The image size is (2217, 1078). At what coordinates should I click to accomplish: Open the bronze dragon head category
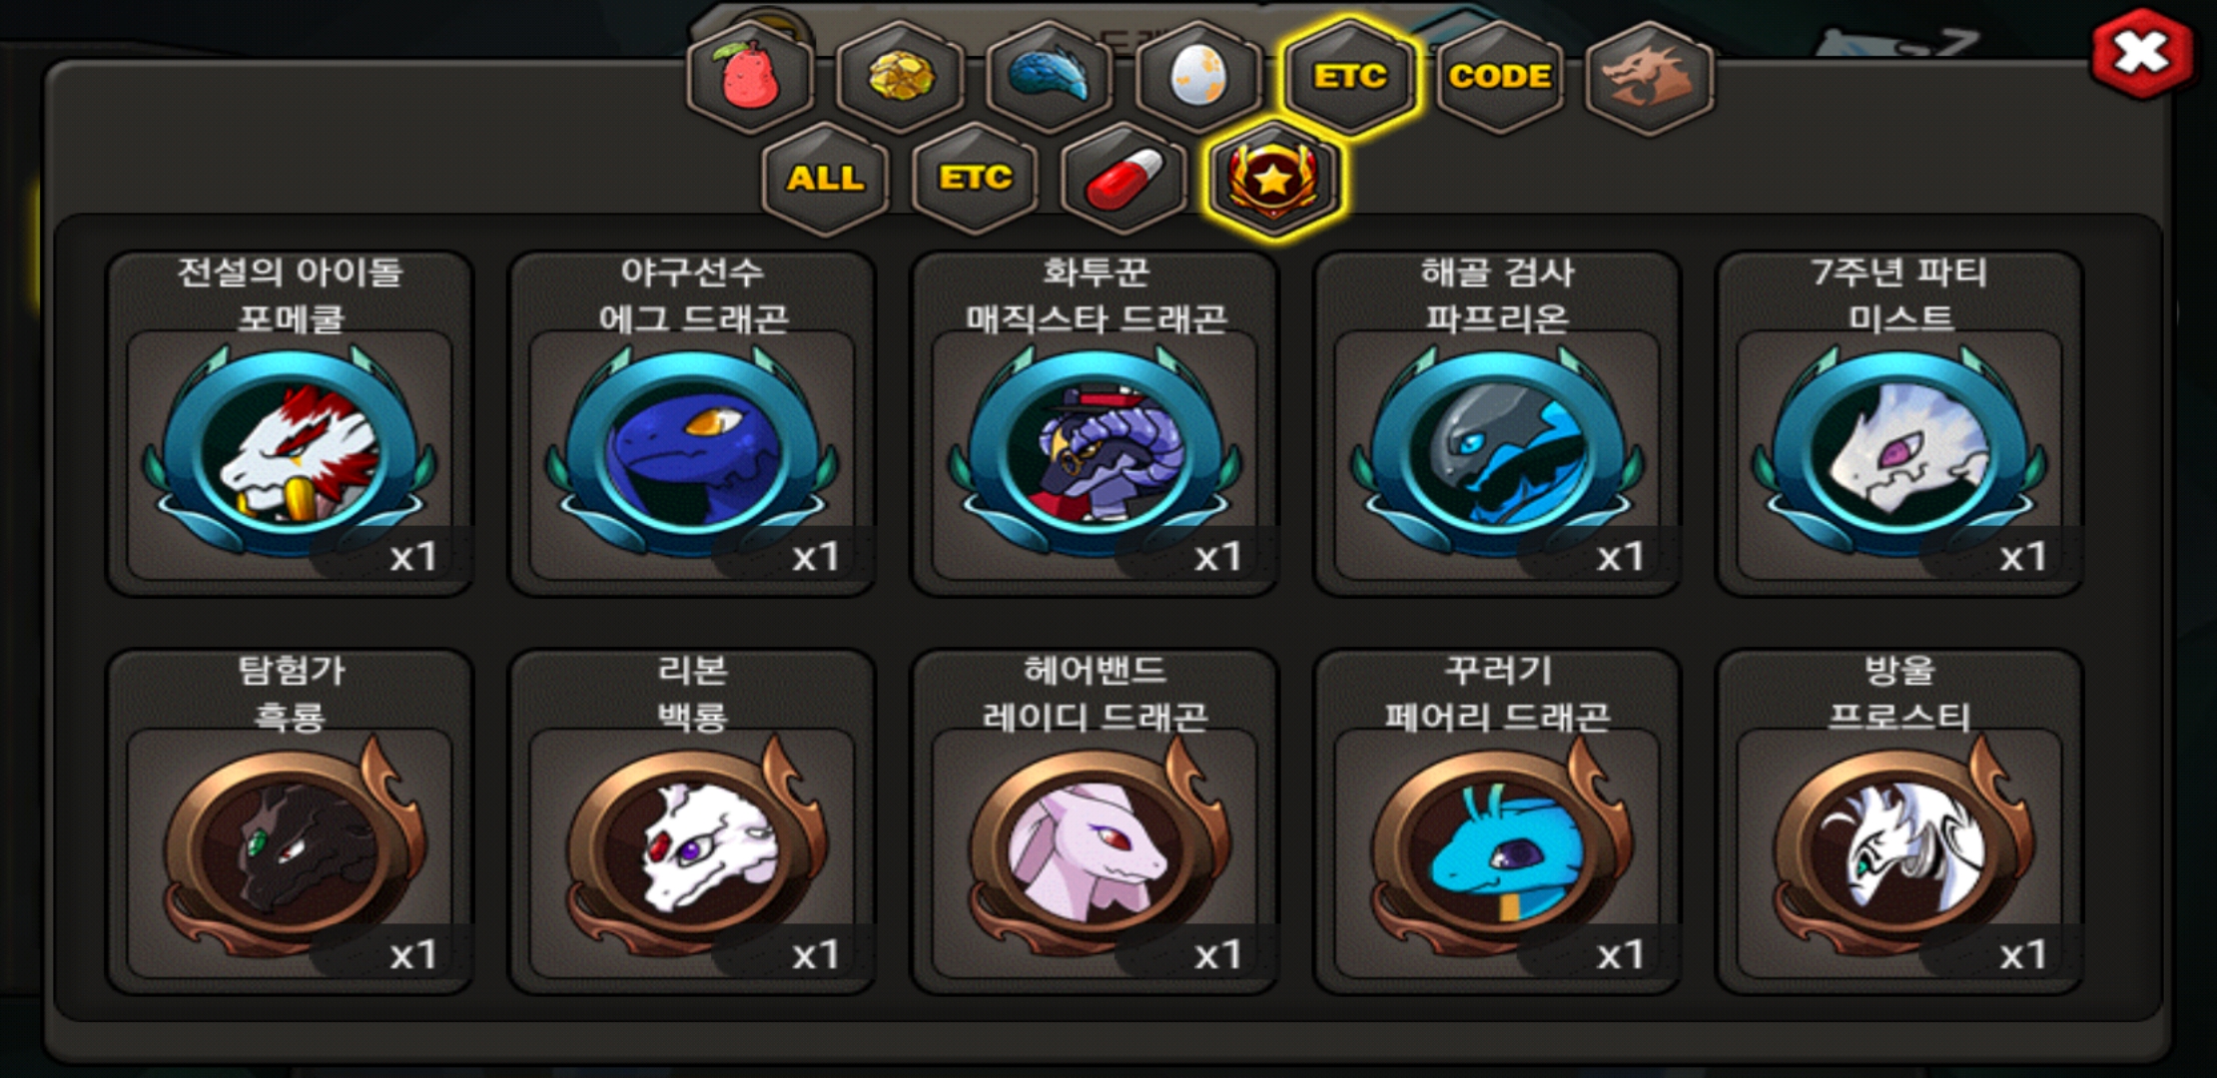(x=1649, y=77)
